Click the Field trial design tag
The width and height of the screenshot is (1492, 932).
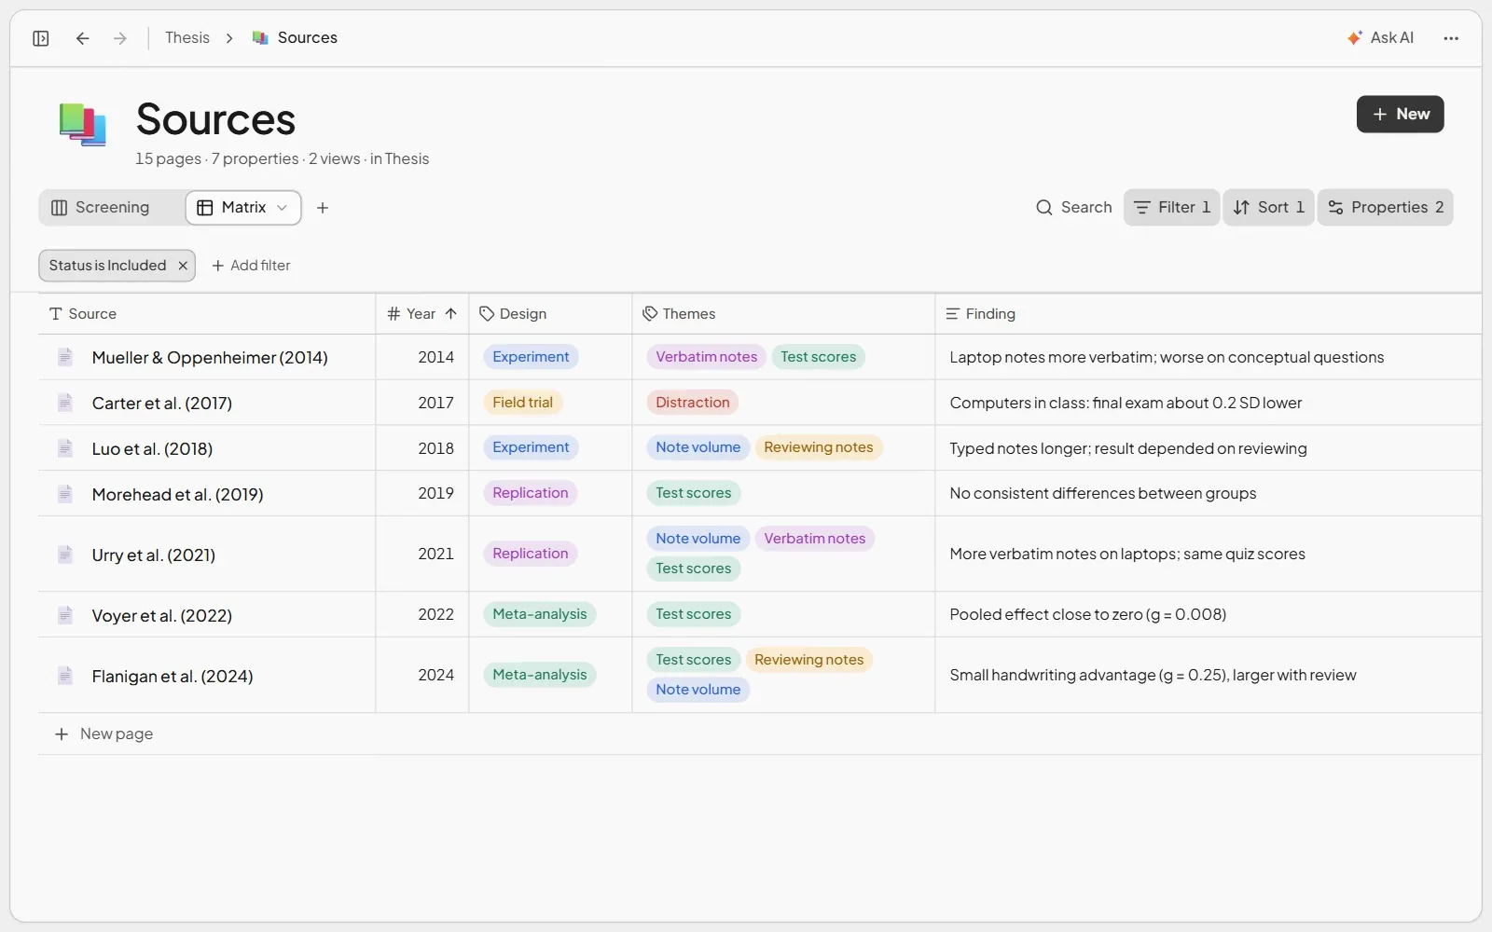coord(522,403)
